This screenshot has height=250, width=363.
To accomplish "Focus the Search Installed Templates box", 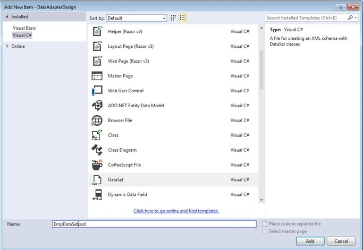I will coord(307,18).
